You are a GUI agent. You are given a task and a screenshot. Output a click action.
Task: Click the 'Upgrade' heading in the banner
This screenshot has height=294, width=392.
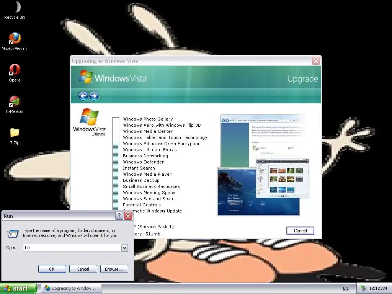pyautogui.click(x=302, y=79)
